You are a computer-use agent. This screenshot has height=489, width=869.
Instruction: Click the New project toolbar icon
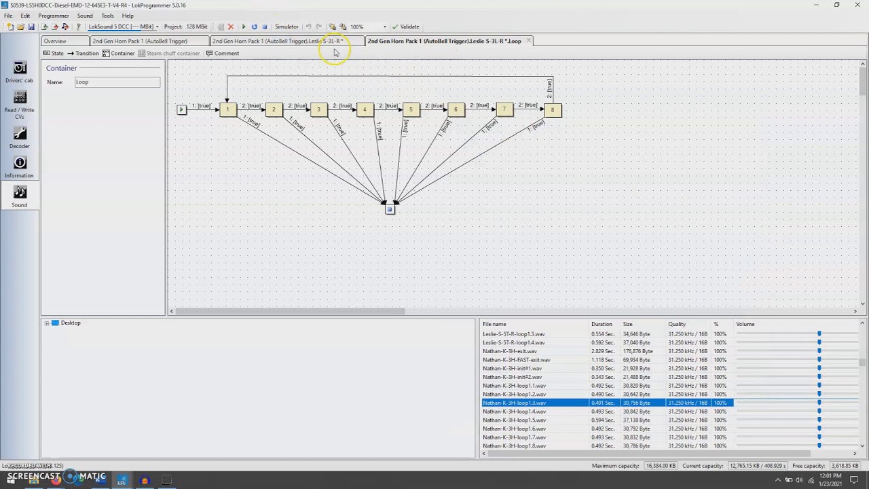[10, 26]
